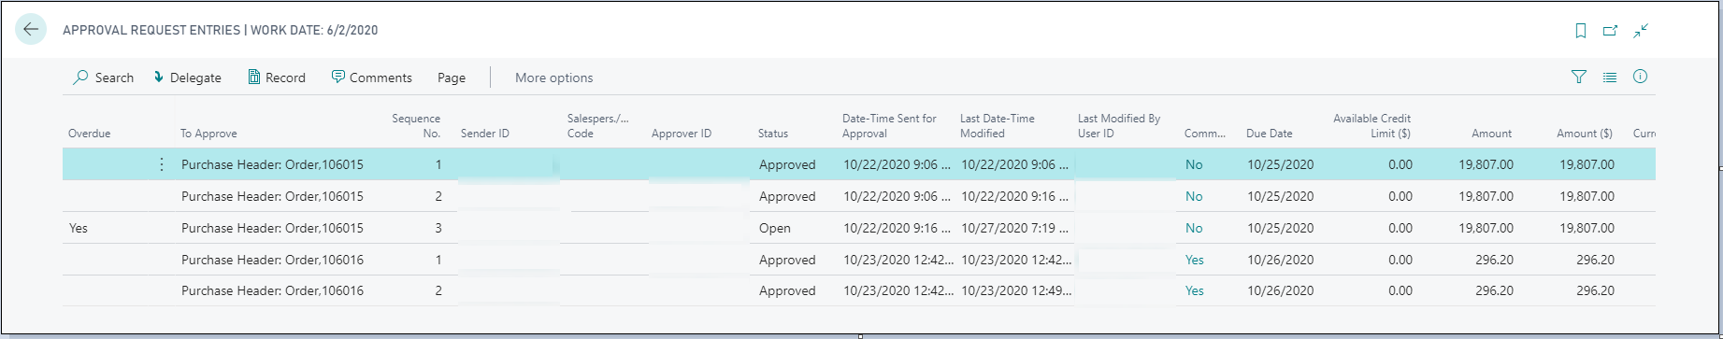
Task: Sort by the Overdue column header
Action: point(90,134)
